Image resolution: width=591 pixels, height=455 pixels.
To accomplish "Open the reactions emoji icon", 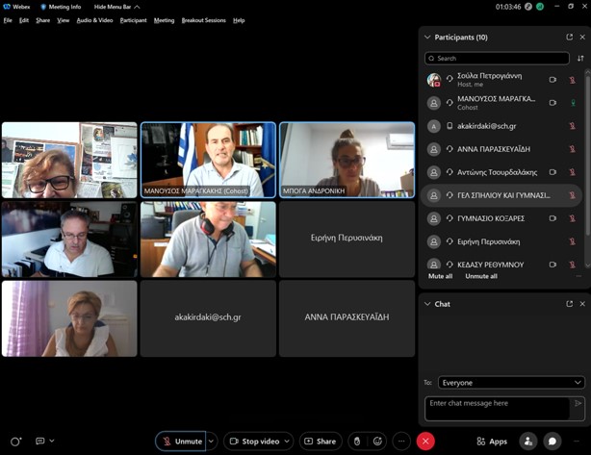I will (x=377, y=441).
